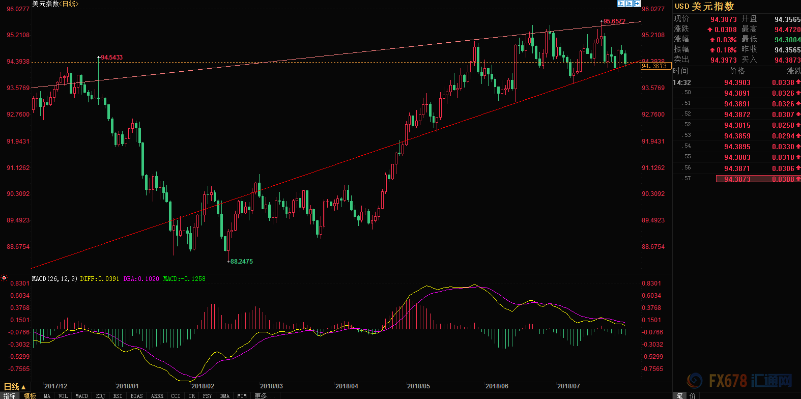This screenshot has width=801, height=399.
Task: Click the 最低 value 94.3004
Action: (x=787, y=40)
